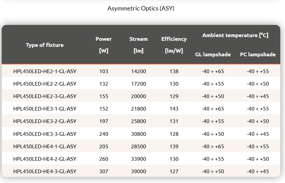Click the "Ambient temperature [°C]" header
Image resolution: width=285 pixels, height=183 pixels.
tap(235, 35)
